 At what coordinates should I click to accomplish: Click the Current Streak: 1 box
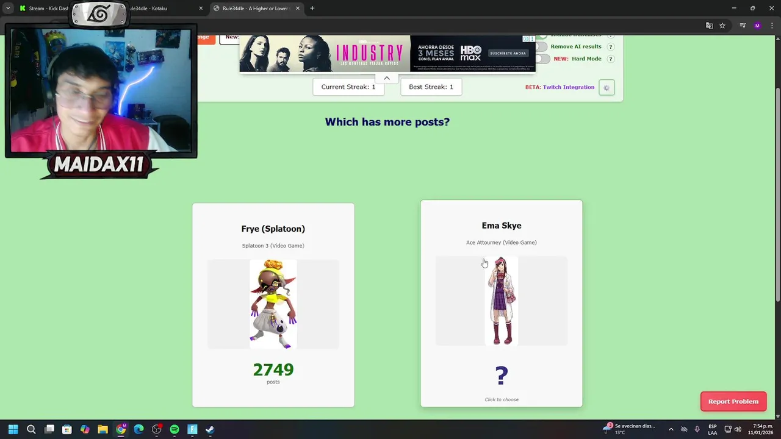click(x=348, y=87)
